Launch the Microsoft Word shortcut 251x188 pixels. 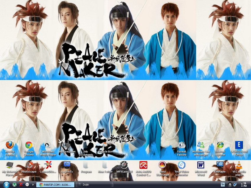click(201, 169)
